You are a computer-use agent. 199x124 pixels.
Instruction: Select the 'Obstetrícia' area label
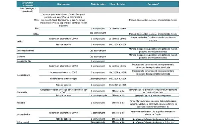(x=22, y=92)
